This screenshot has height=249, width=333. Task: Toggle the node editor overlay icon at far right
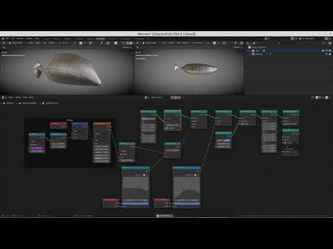[327, 98]
